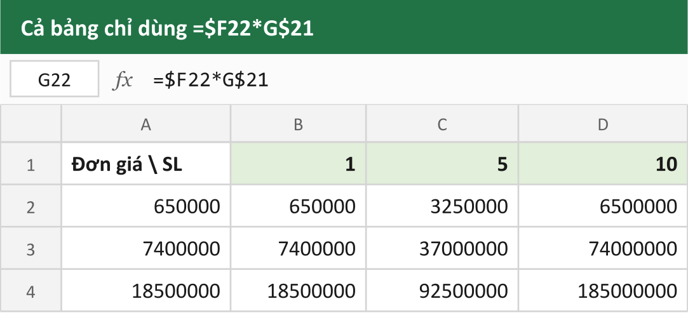Select row 4 header

pyautogui.click(x=30, y=290)
